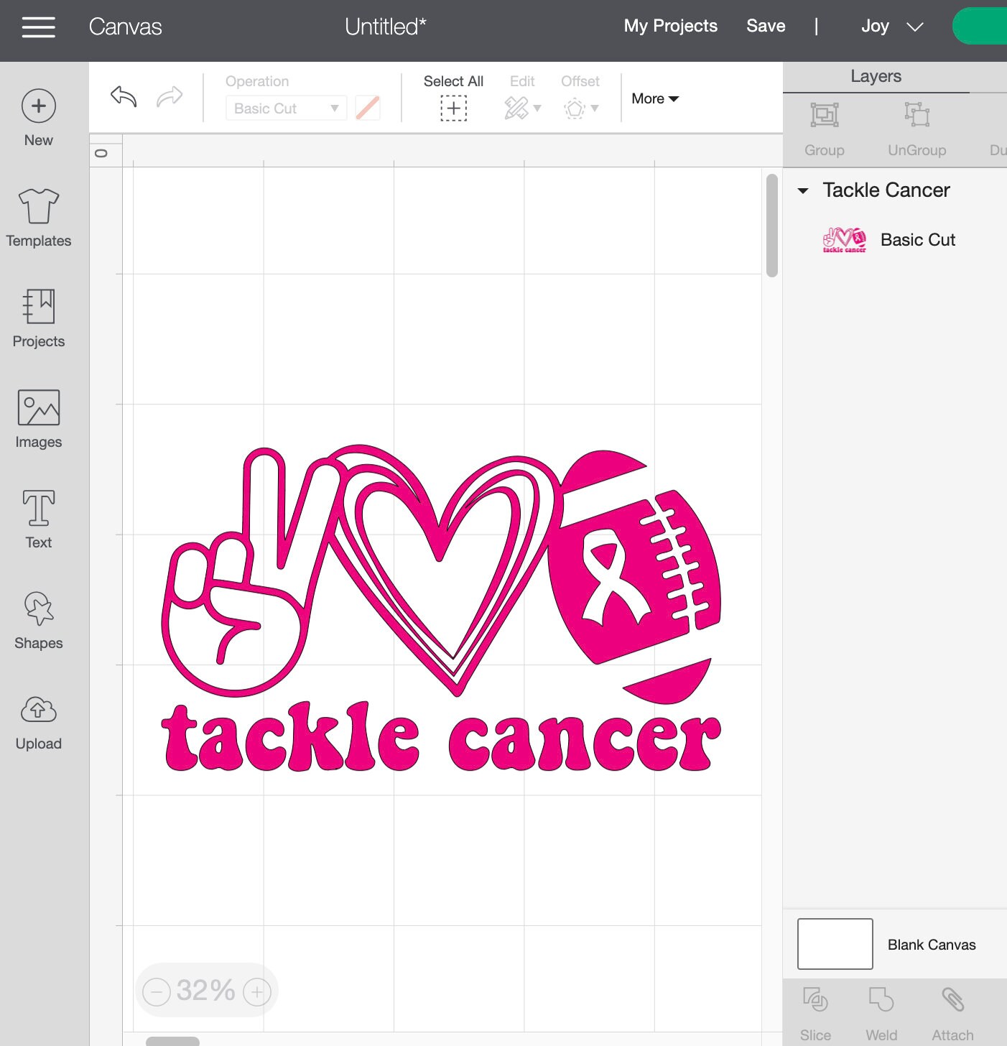Zoom in using the plus control

[x=256, y=991]
